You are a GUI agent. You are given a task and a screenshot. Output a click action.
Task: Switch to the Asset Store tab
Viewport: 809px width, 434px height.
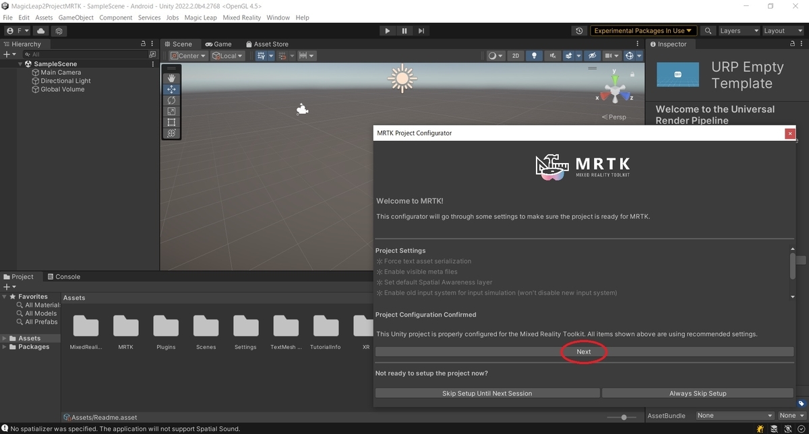(x=267, y=44)
